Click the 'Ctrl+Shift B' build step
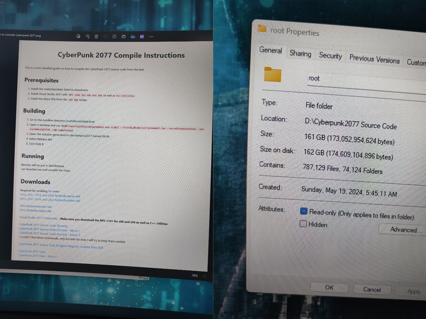The width and height of the screenshot is (426, 319). (x=36, y=144)
